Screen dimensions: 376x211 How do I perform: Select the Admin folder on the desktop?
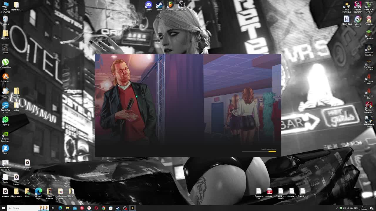coord(27,193)
